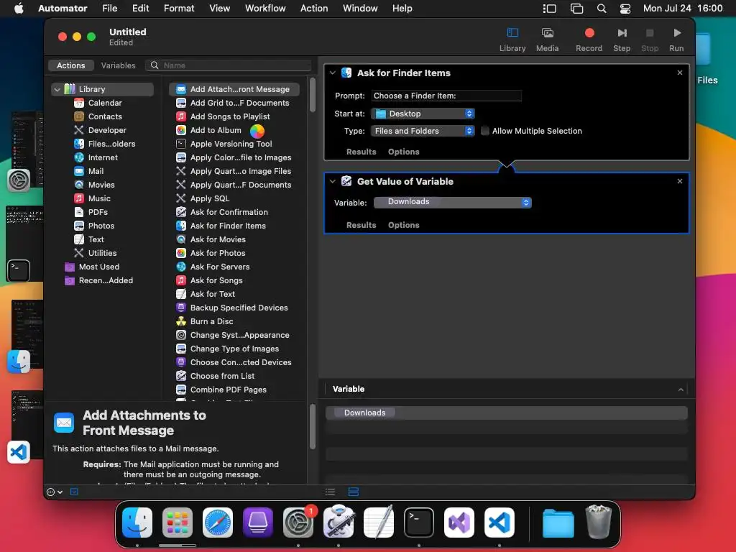Enable Allow Multiple Selection checkbox
The image size is (736, 552).
point(485,131)
